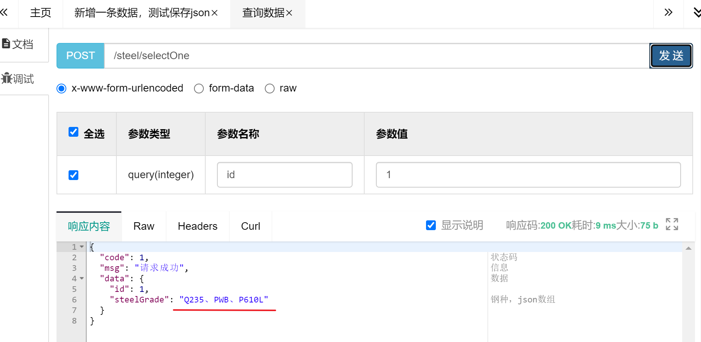
Task: Switch to the Headers response tab
Action: coord(197,226)
